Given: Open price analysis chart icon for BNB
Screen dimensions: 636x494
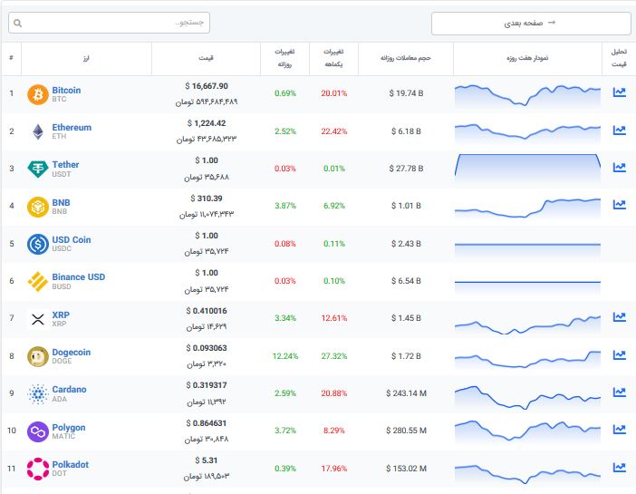Looking at the screenshot, I should pyautogui.click(x=619, y=204).
